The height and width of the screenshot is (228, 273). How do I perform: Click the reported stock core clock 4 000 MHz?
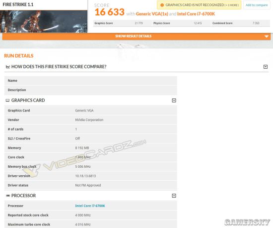coord(83,215)
